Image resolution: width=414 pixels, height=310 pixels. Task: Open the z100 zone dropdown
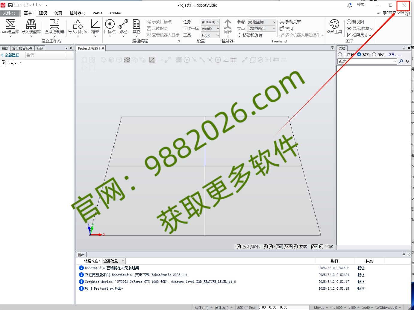pos(354,308)
